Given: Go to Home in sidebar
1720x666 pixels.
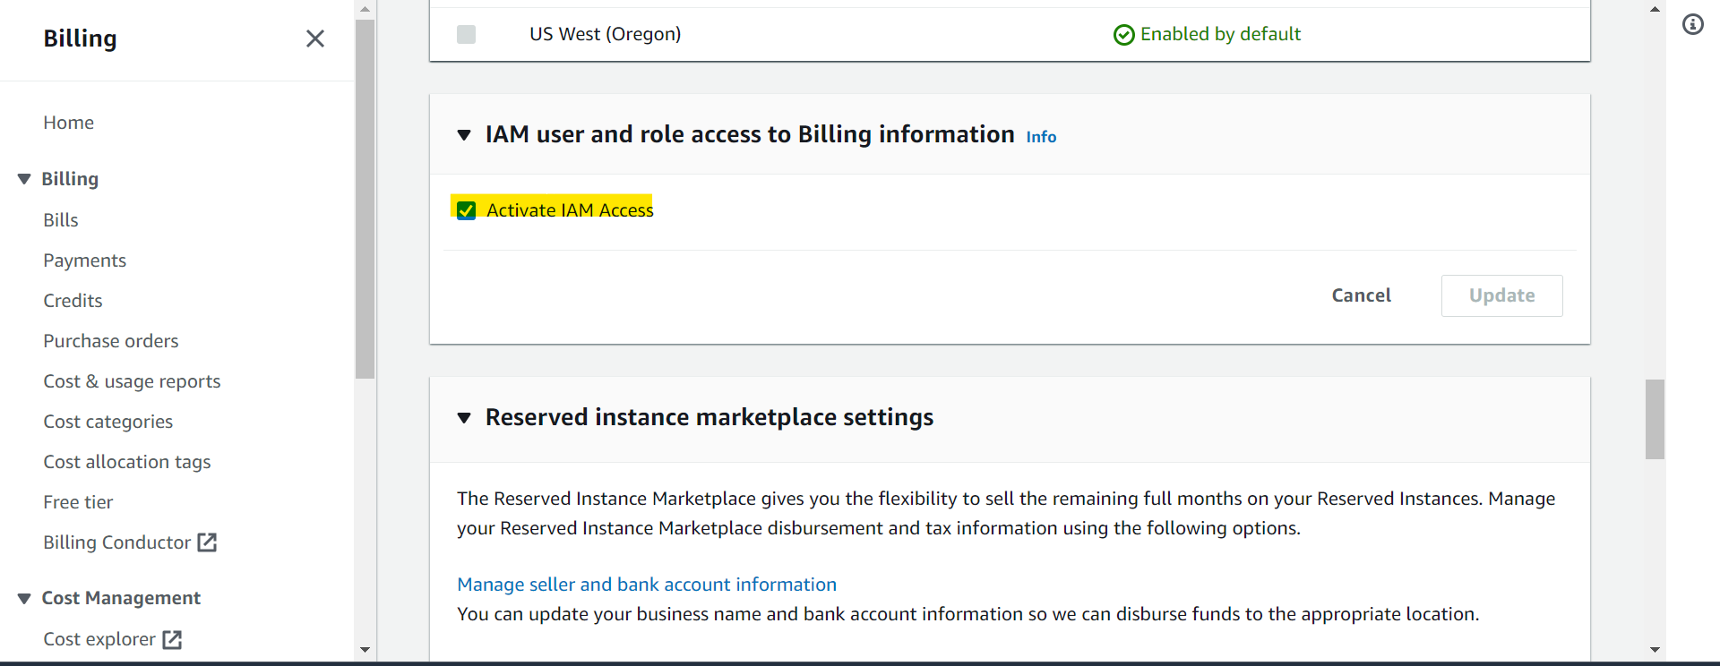Looking at the screenshot, I should 68,123.
